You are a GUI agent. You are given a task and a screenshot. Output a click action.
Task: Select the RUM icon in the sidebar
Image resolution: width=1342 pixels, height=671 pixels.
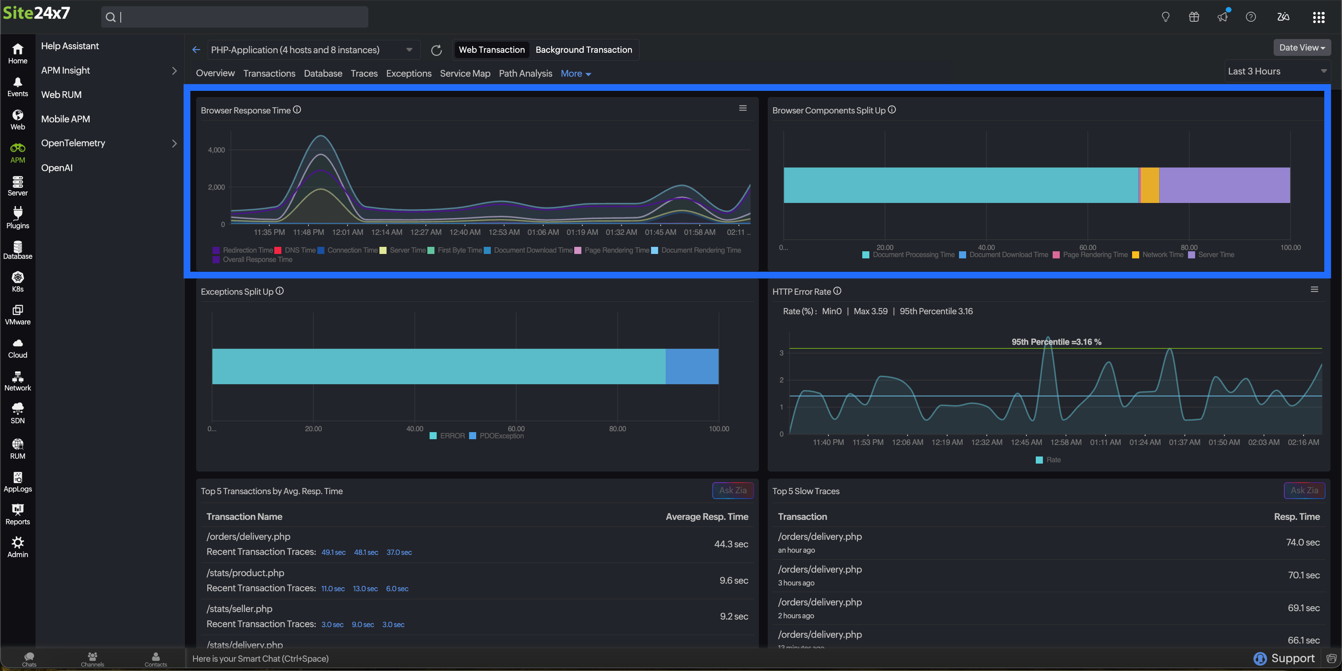coord(17,447)
